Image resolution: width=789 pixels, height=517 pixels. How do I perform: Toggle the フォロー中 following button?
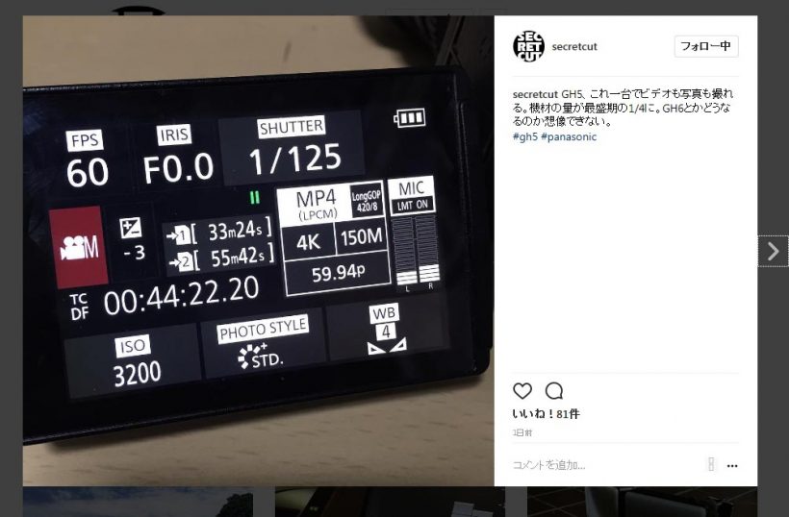pos(706,46)
